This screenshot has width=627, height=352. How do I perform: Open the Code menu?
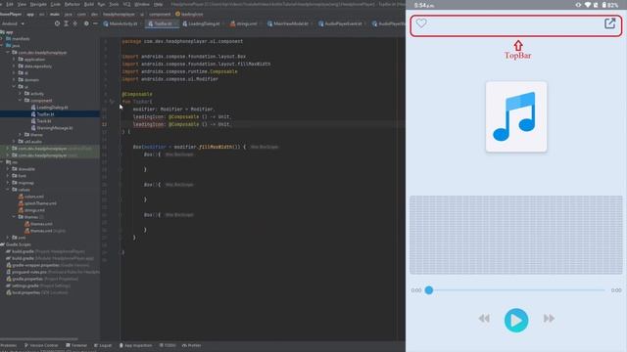pyautogui.click(x=56, y=4)
